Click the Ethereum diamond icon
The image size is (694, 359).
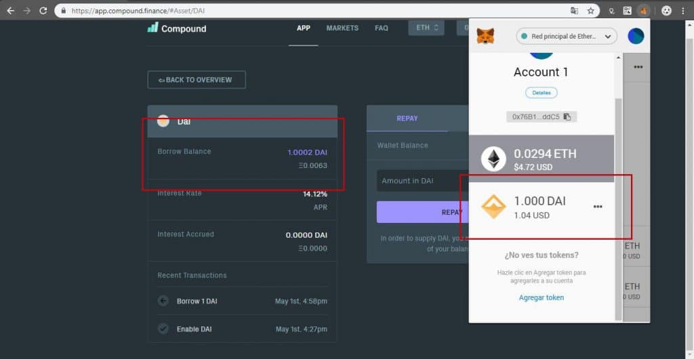tap(493, 159)
